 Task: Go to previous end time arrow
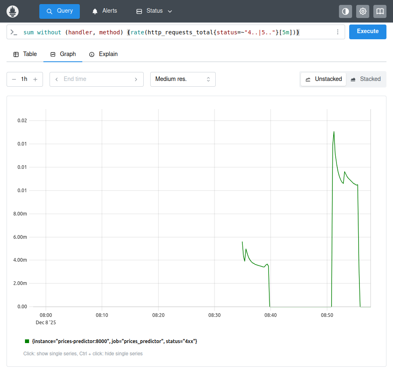click(56, 79)
